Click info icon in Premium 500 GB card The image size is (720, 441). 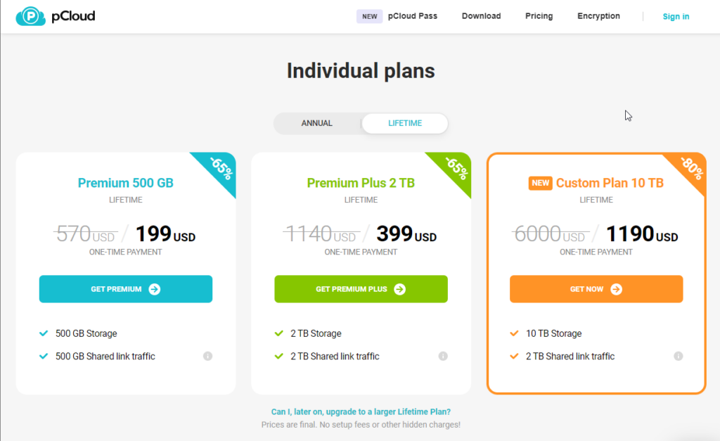point(207,357)
